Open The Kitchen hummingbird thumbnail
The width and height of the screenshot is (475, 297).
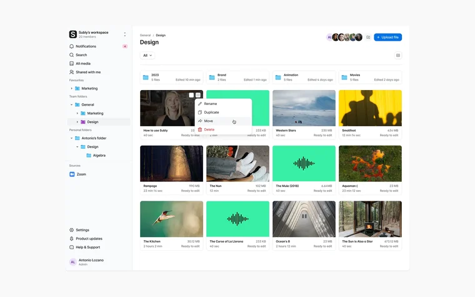pyautogui.click(x=171, y=219)
